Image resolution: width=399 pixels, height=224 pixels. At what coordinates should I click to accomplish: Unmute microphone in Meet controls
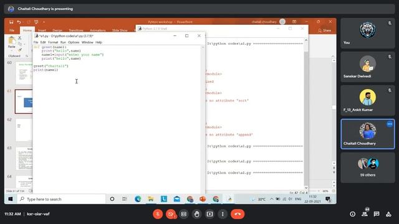158,214
